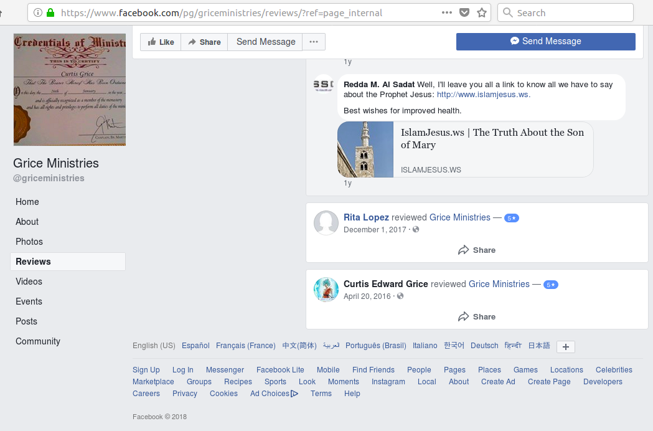Switch language to Español

click(x=195, y=346)
